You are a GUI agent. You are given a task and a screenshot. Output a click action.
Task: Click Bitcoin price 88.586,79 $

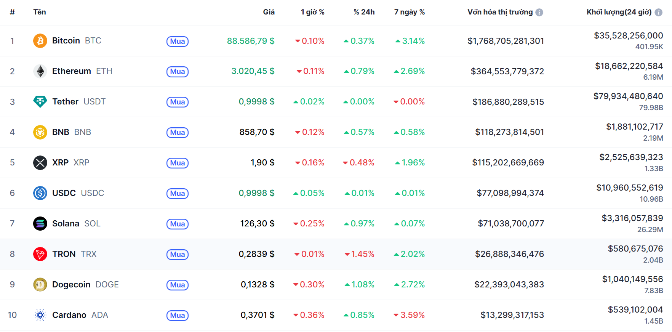(251, 41)
